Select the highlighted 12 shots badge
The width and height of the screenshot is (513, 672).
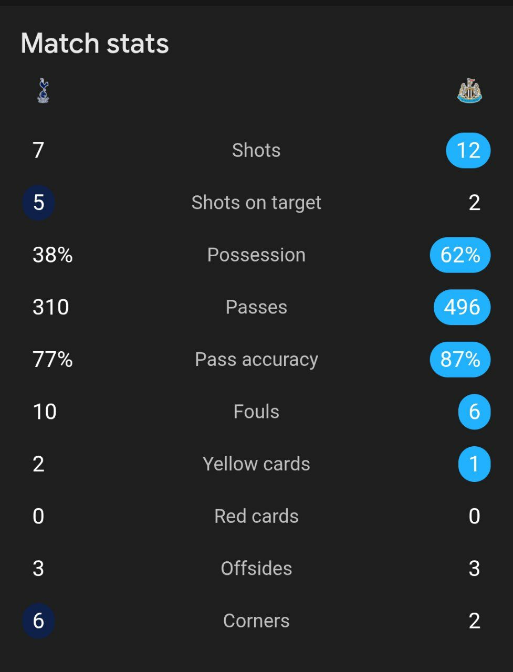click(468, 150)
